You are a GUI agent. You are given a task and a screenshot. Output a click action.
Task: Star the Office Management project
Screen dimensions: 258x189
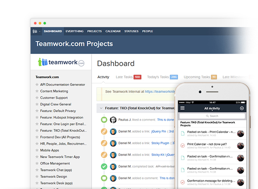(x=37, y=163)
